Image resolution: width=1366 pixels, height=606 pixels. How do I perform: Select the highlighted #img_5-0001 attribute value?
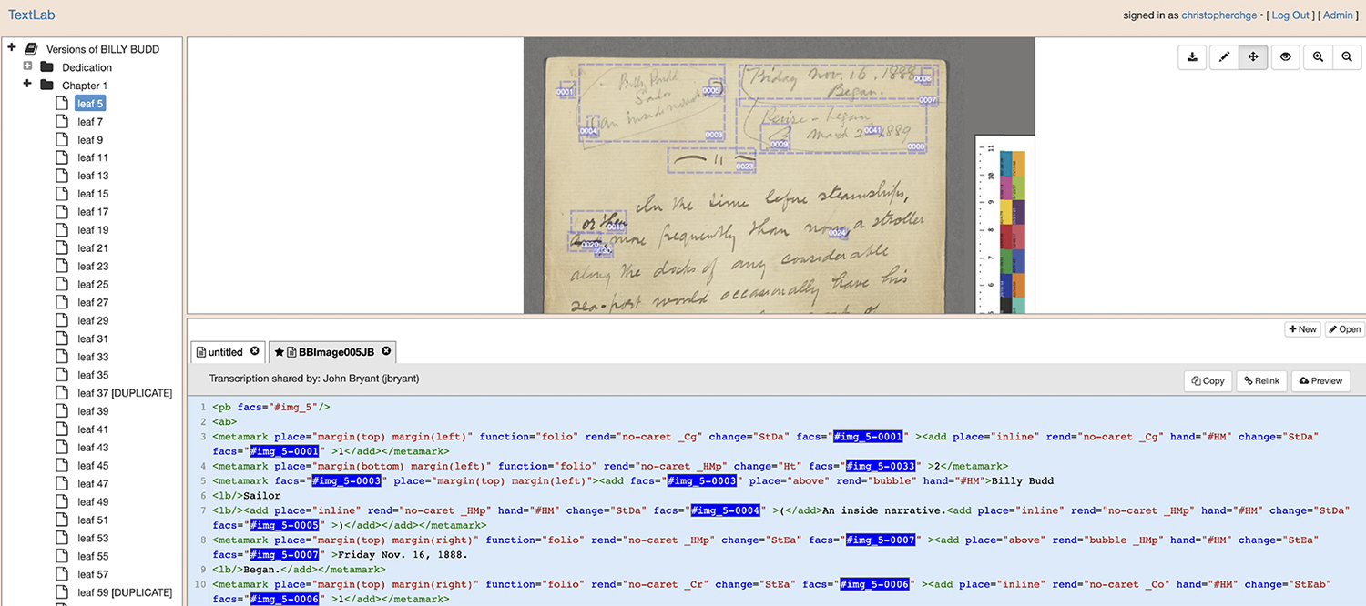[x=867, y=436]
